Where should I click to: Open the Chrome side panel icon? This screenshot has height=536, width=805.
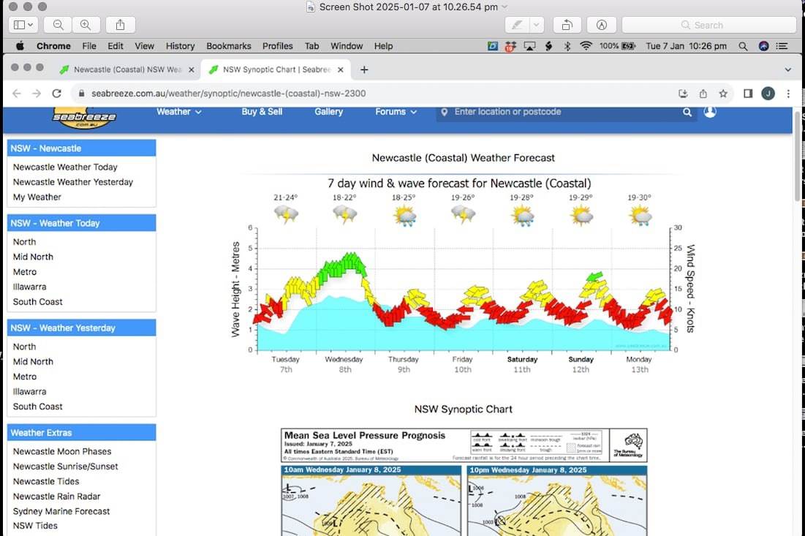click(748, 94)
